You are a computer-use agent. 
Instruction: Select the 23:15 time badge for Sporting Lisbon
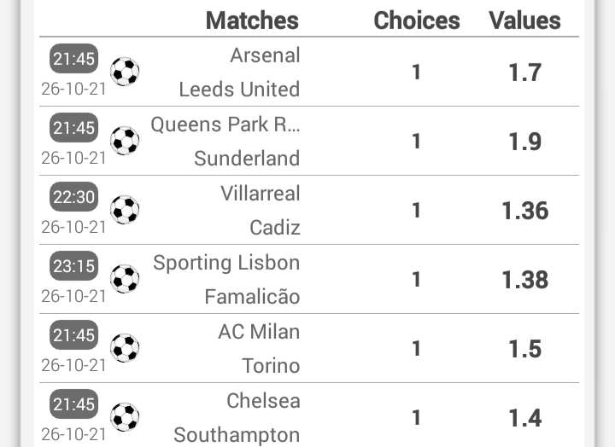(x=73, y=266)
